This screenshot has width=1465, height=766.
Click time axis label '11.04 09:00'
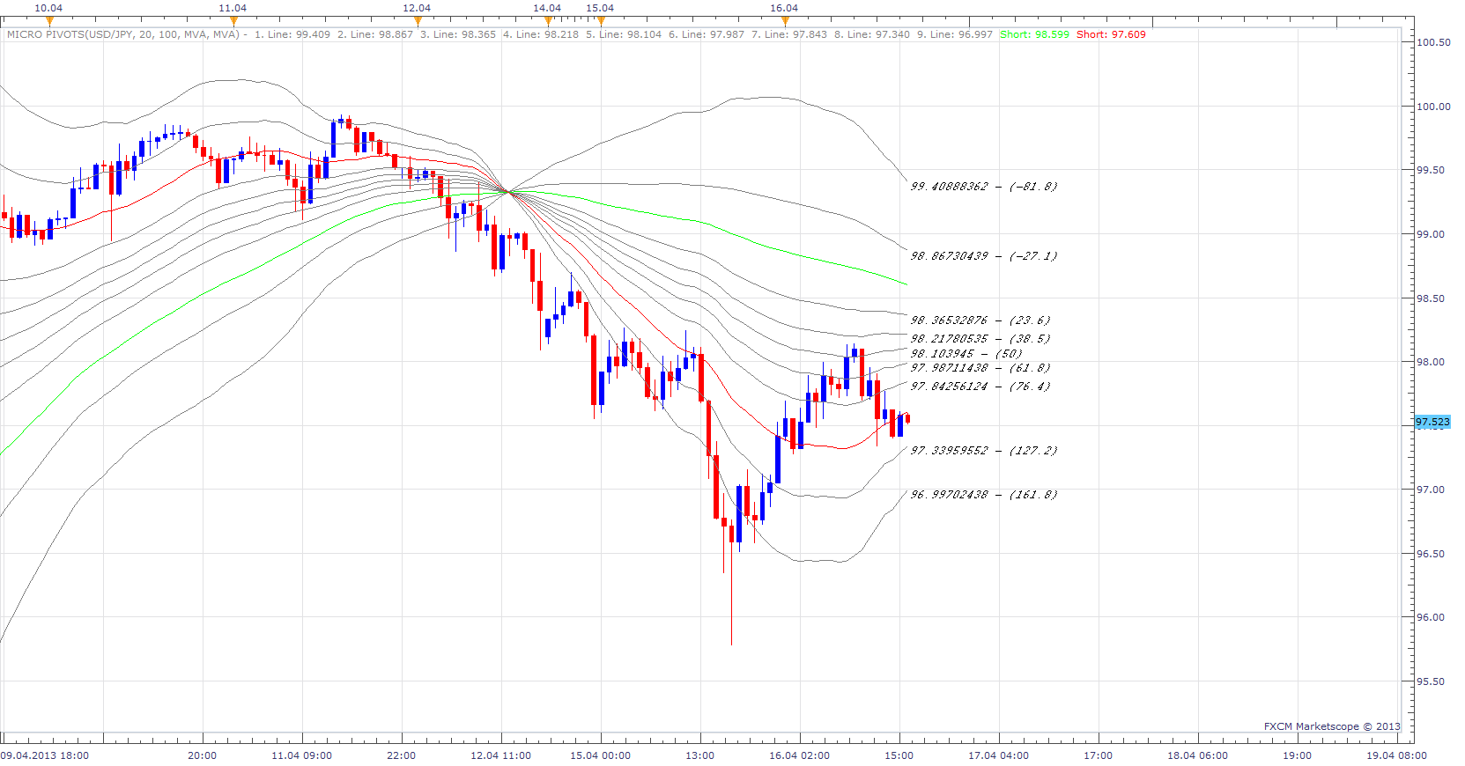point(302,755)
